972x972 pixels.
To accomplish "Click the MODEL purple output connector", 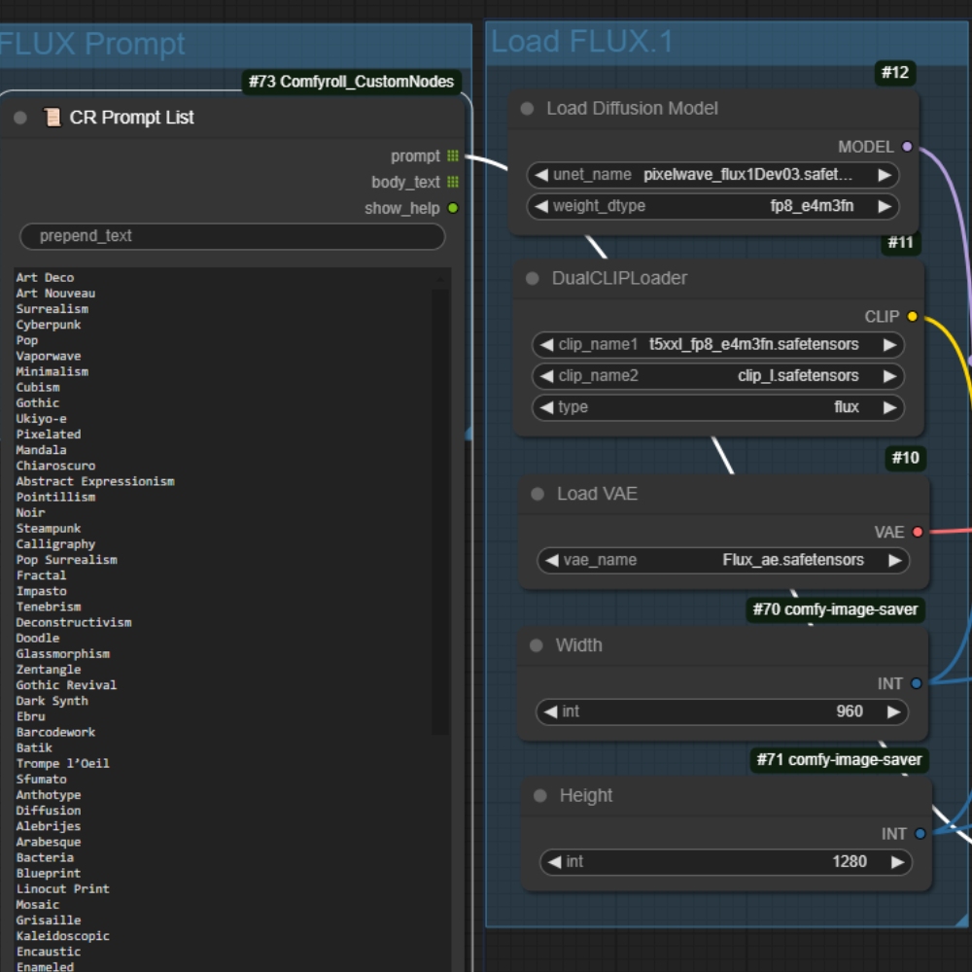I will [907, 147].
